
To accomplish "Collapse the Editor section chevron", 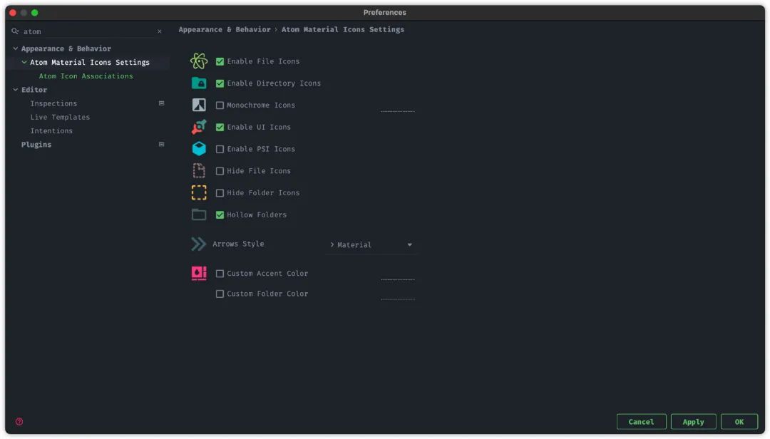I will (15, 90).
